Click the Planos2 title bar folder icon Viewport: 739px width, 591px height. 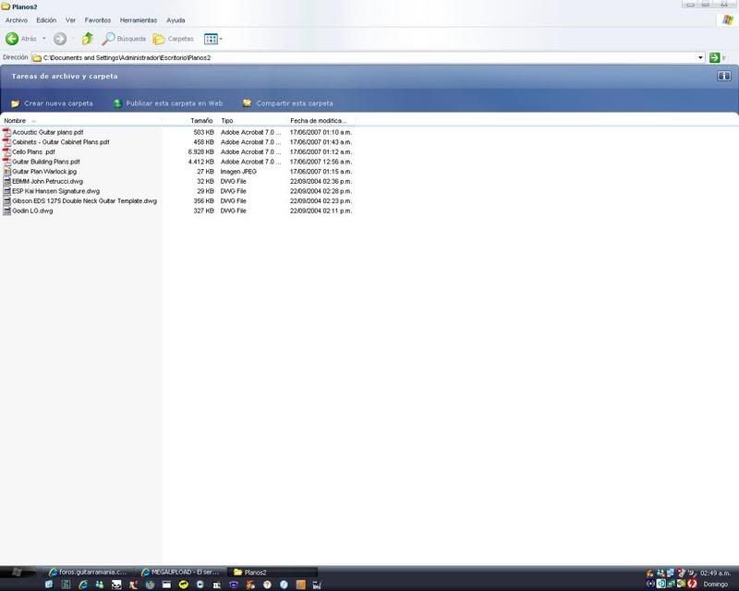pyautogui.click(x=6, y=6)
